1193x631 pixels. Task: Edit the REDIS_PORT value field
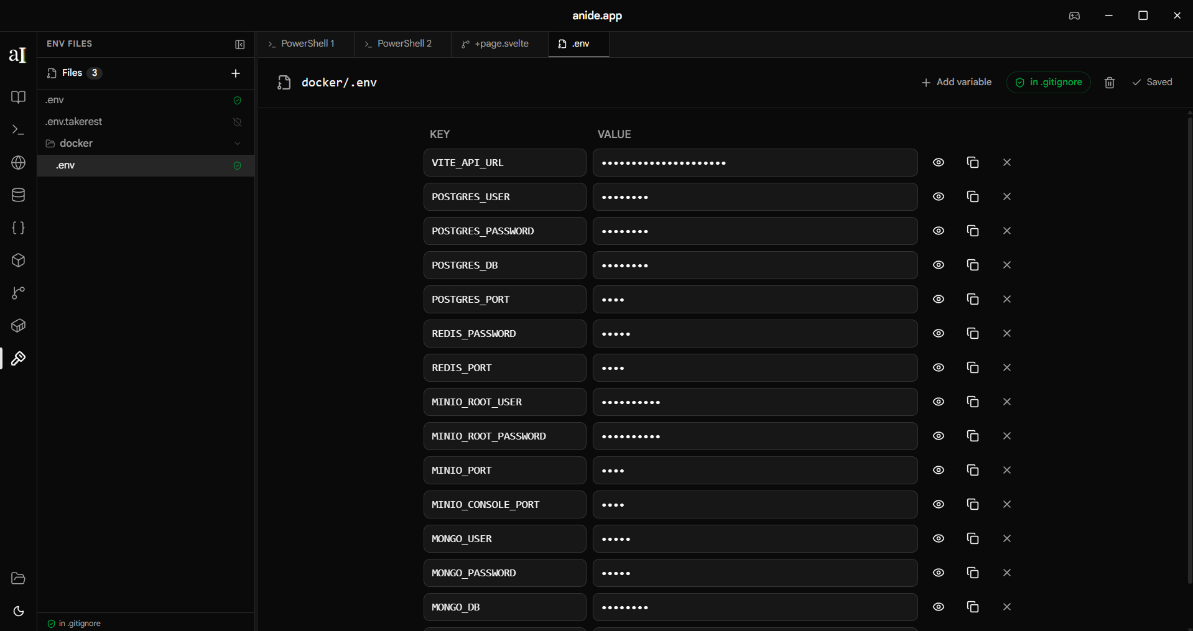coord(755,368)
